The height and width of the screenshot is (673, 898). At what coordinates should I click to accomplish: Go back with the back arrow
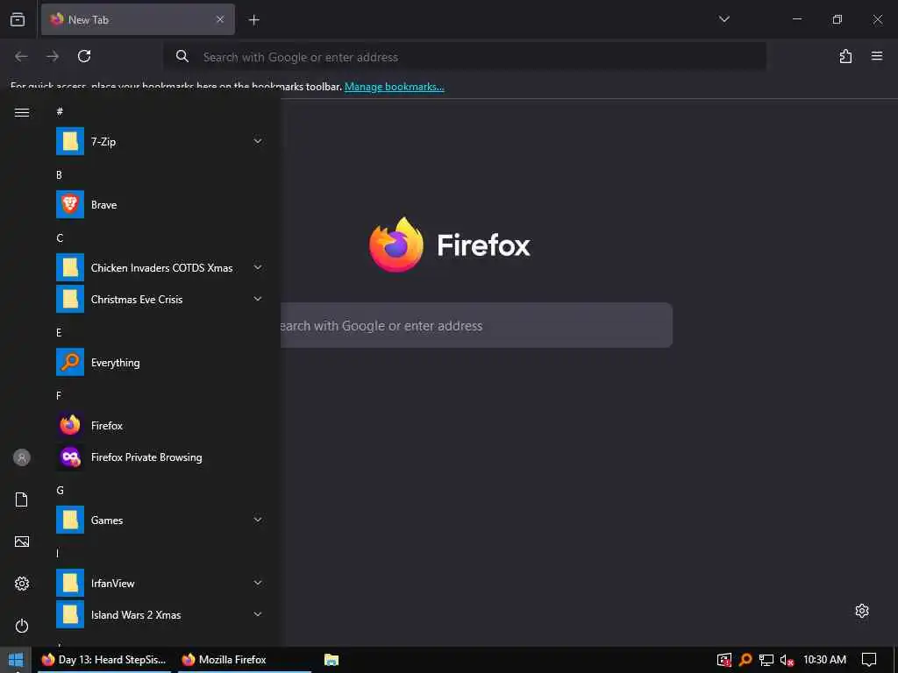[x=21, y=56]
